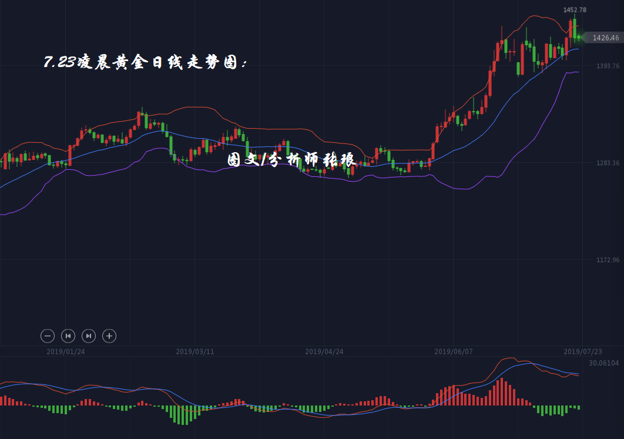Click the 1283.36 price axis label
Screen dimensions: 624x439
pyautogui.click(x=608, y=163)
